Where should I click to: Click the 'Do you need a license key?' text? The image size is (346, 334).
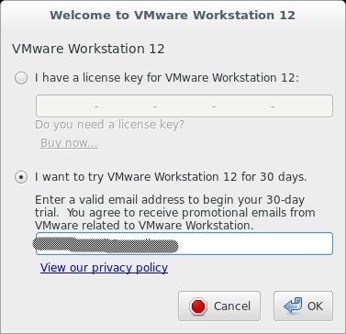click(110, 125)
